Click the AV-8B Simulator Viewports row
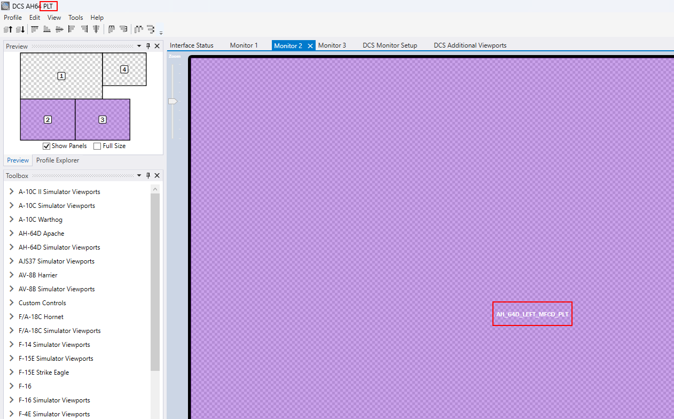The width and height of the screenshot is (674, 419). [x=57, y=289]
